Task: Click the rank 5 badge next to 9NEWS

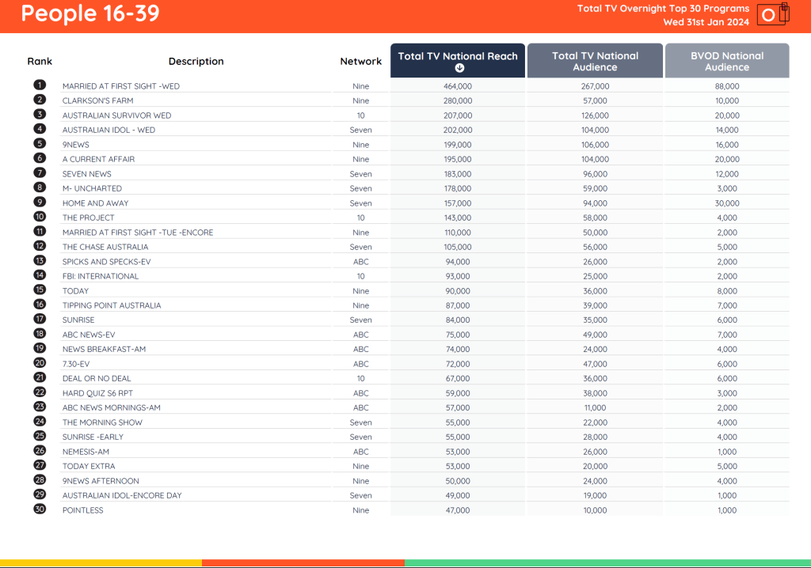Action: point(40,144)
